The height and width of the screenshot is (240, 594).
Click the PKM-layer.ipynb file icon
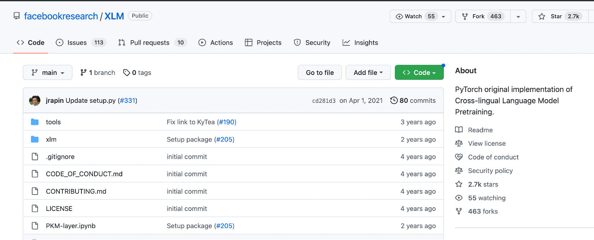click(x=35, y=225)
